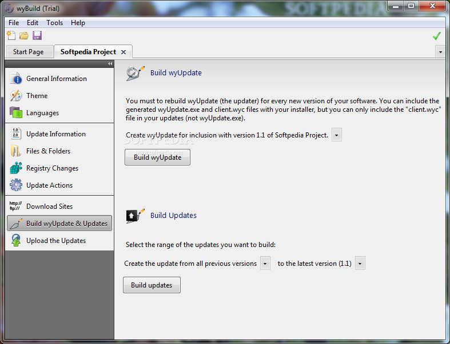Click the Save project floppy icon

37,35
